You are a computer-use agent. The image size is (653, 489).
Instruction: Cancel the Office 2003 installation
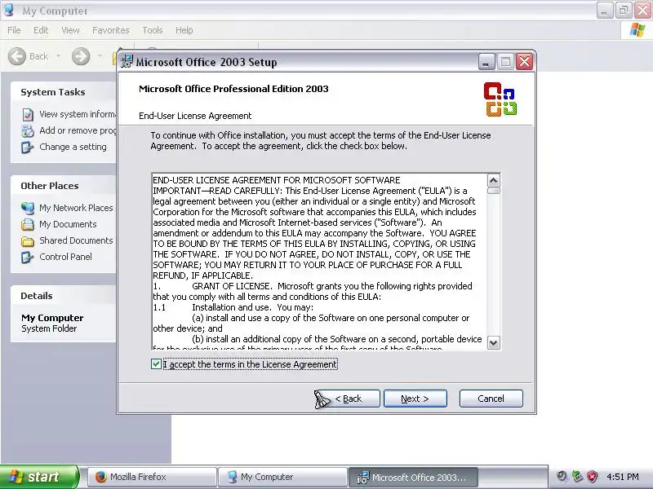pos(491,399)
